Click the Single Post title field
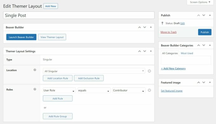 coord(79,15)
